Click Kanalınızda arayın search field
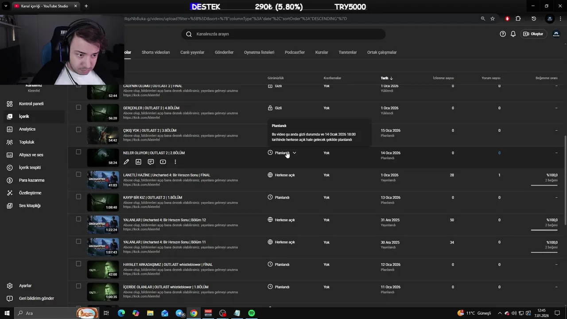This screenshot has height=319, width=567. pyautogui.click(x=283, y=34)
